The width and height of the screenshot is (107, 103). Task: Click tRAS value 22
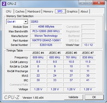[x=38, y=75]
